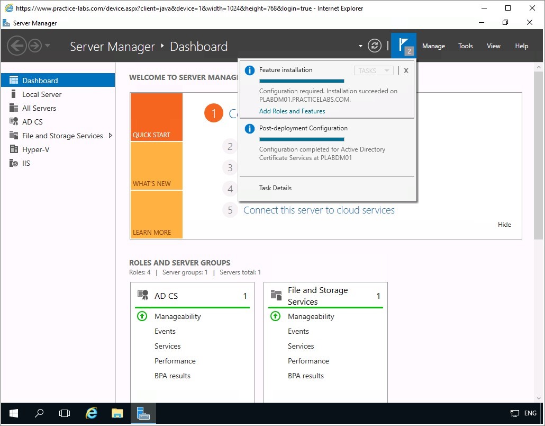The image size is (545, 426).
Task: Dismiss the Feature installation notification
Action: 406,70
